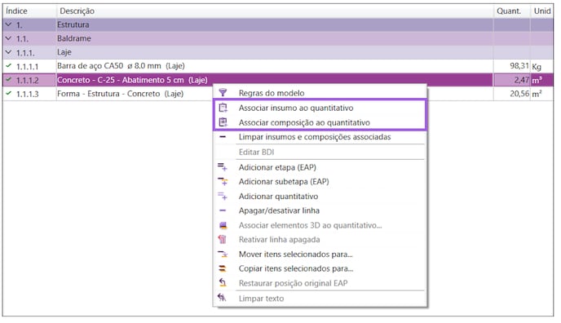This screenshot has width=561, height=323.
Task: Choose Apagar/desativar linha
Action: click(x=320, y=210)
